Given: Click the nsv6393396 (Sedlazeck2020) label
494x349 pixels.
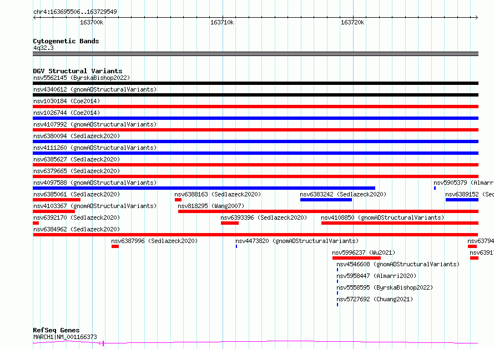Looking at the screenshot, I should [264, 218].
